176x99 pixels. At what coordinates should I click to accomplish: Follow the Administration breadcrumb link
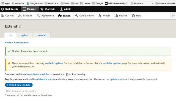[21, 42]
